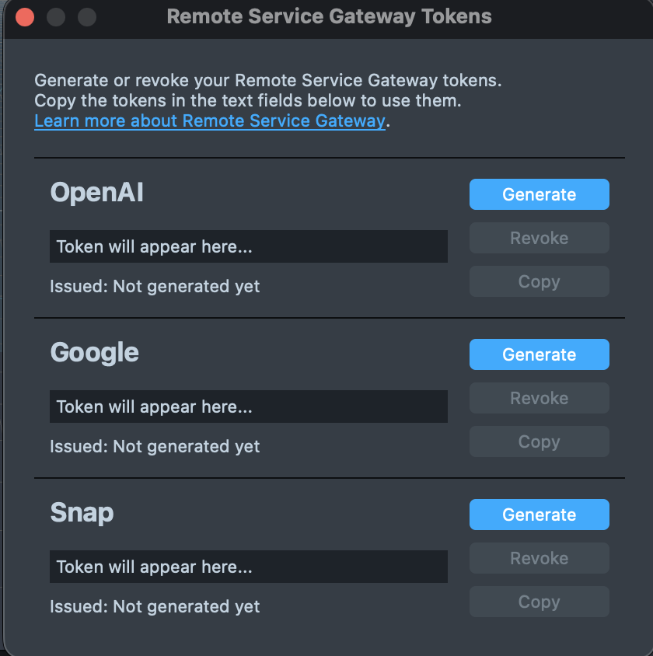Generate the OpenAI token
Viewport: 653px width, 656px height.
(x=539, y=194)
